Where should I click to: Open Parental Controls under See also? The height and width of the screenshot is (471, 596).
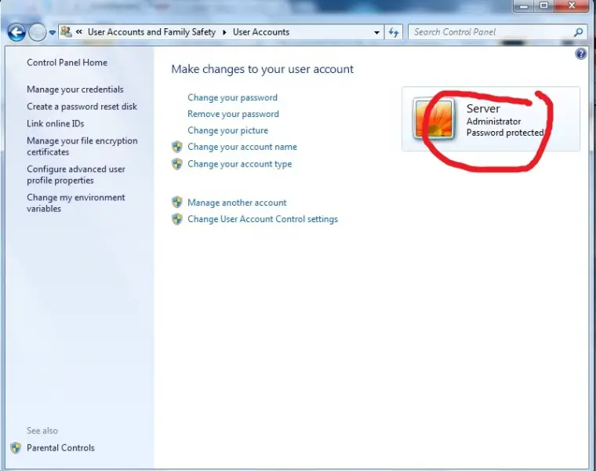[60, 447]
